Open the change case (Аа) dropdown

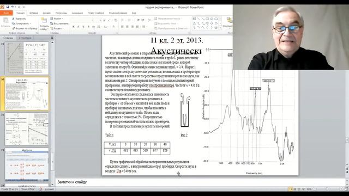[106, 27]
